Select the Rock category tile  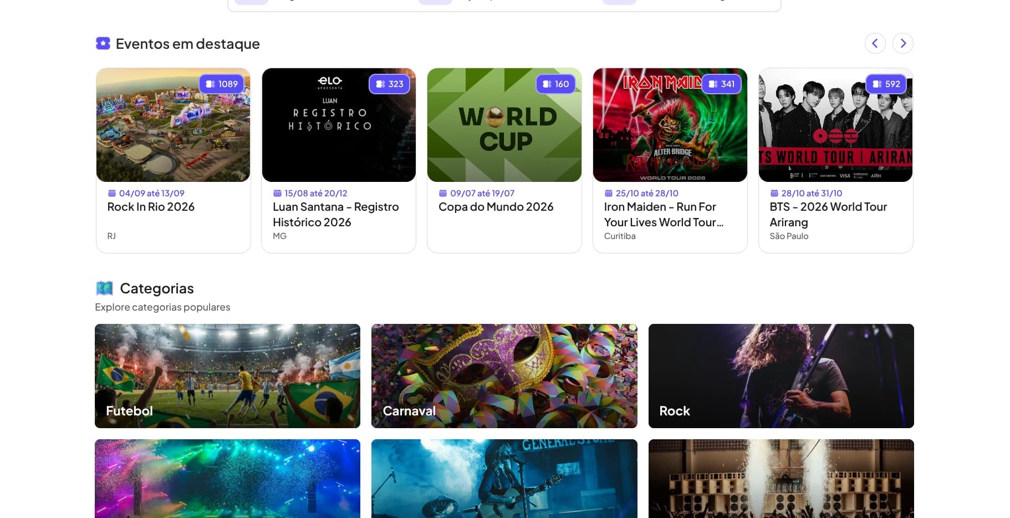(x=781, y=376)
